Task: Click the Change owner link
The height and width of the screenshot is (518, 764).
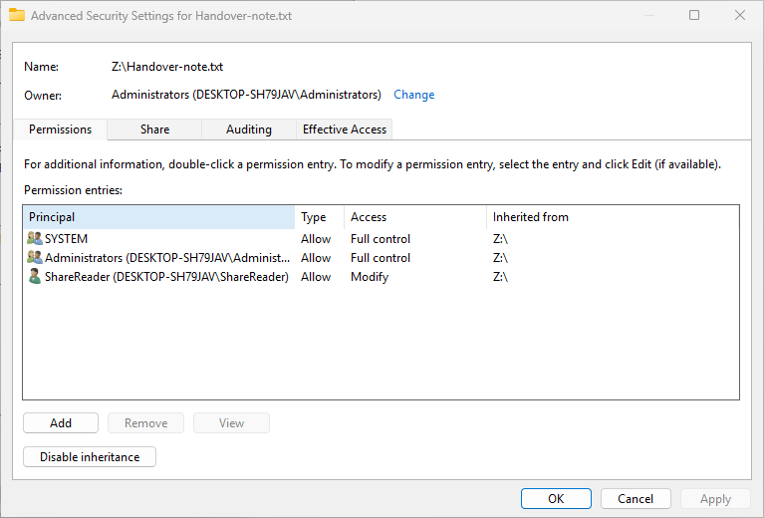Action: pyautogui.click(x=413, y=95)
